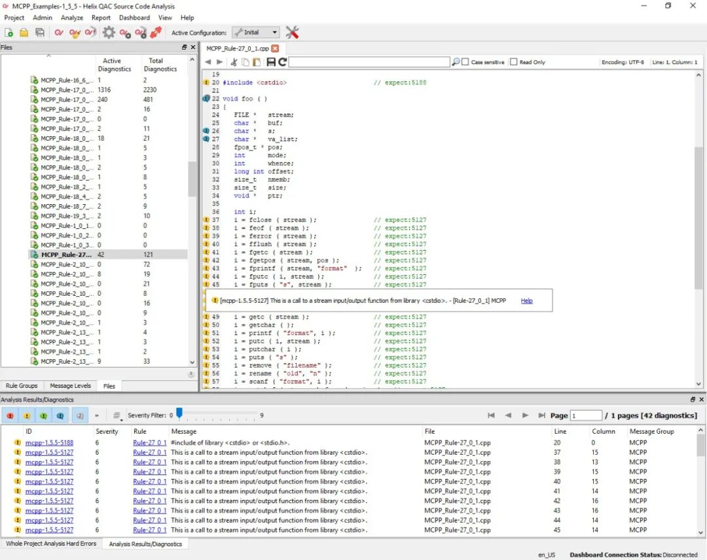Click the warning marker on line 51
This screenshot has width=707, height=560.
(206, 333)
